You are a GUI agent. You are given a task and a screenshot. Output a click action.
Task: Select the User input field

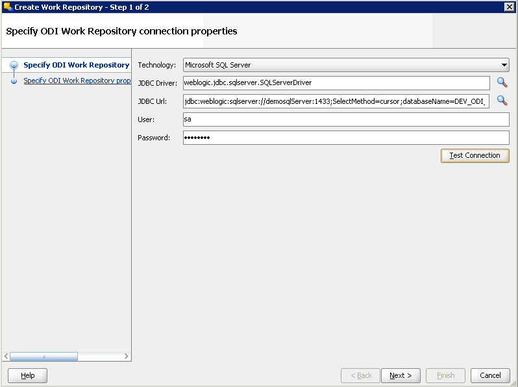pos(345,119)
